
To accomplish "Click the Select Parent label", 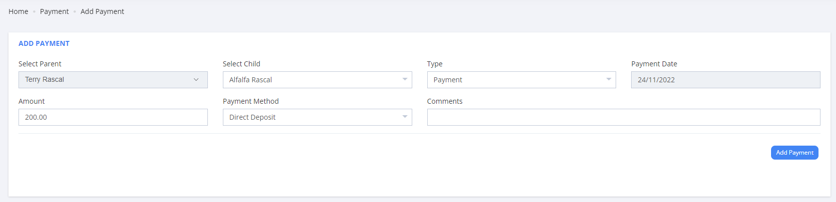I will (x=40, y=64).
